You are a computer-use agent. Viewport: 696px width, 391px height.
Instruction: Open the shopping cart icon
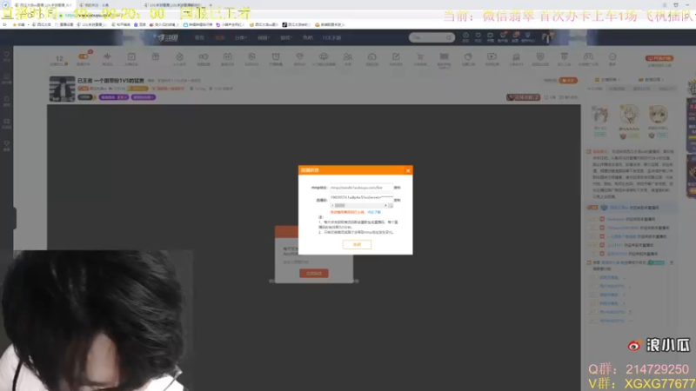pyautogui.click(x=420, y=56)
